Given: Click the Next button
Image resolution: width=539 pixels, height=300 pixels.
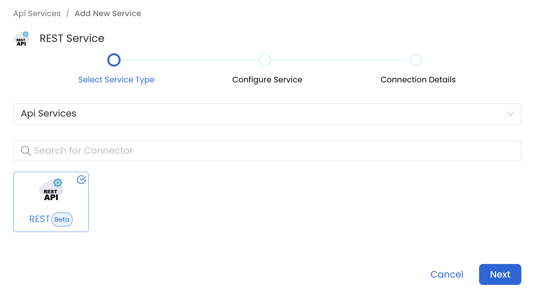Looking at the screenshot, I should coord(500,274).
